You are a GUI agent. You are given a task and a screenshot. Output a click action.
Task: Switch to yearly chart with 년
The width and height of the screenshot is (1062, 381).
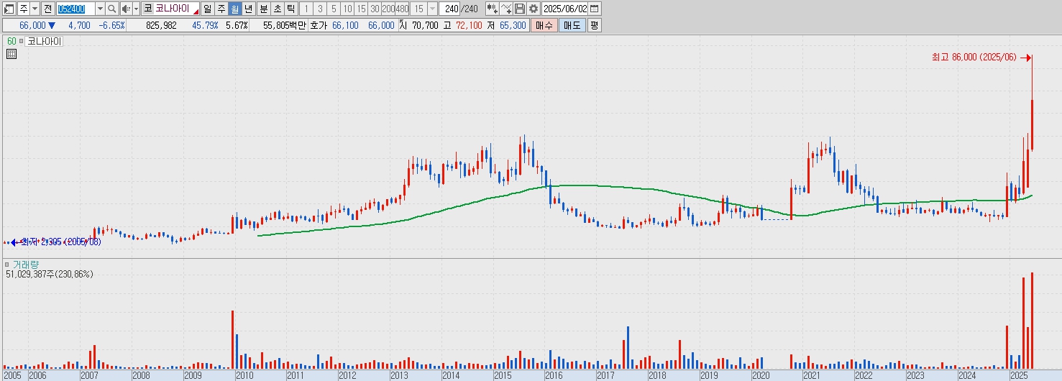[249, 9]
